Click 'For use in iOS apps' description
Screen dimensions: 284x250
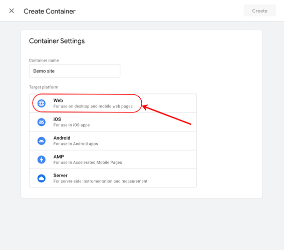72,125
